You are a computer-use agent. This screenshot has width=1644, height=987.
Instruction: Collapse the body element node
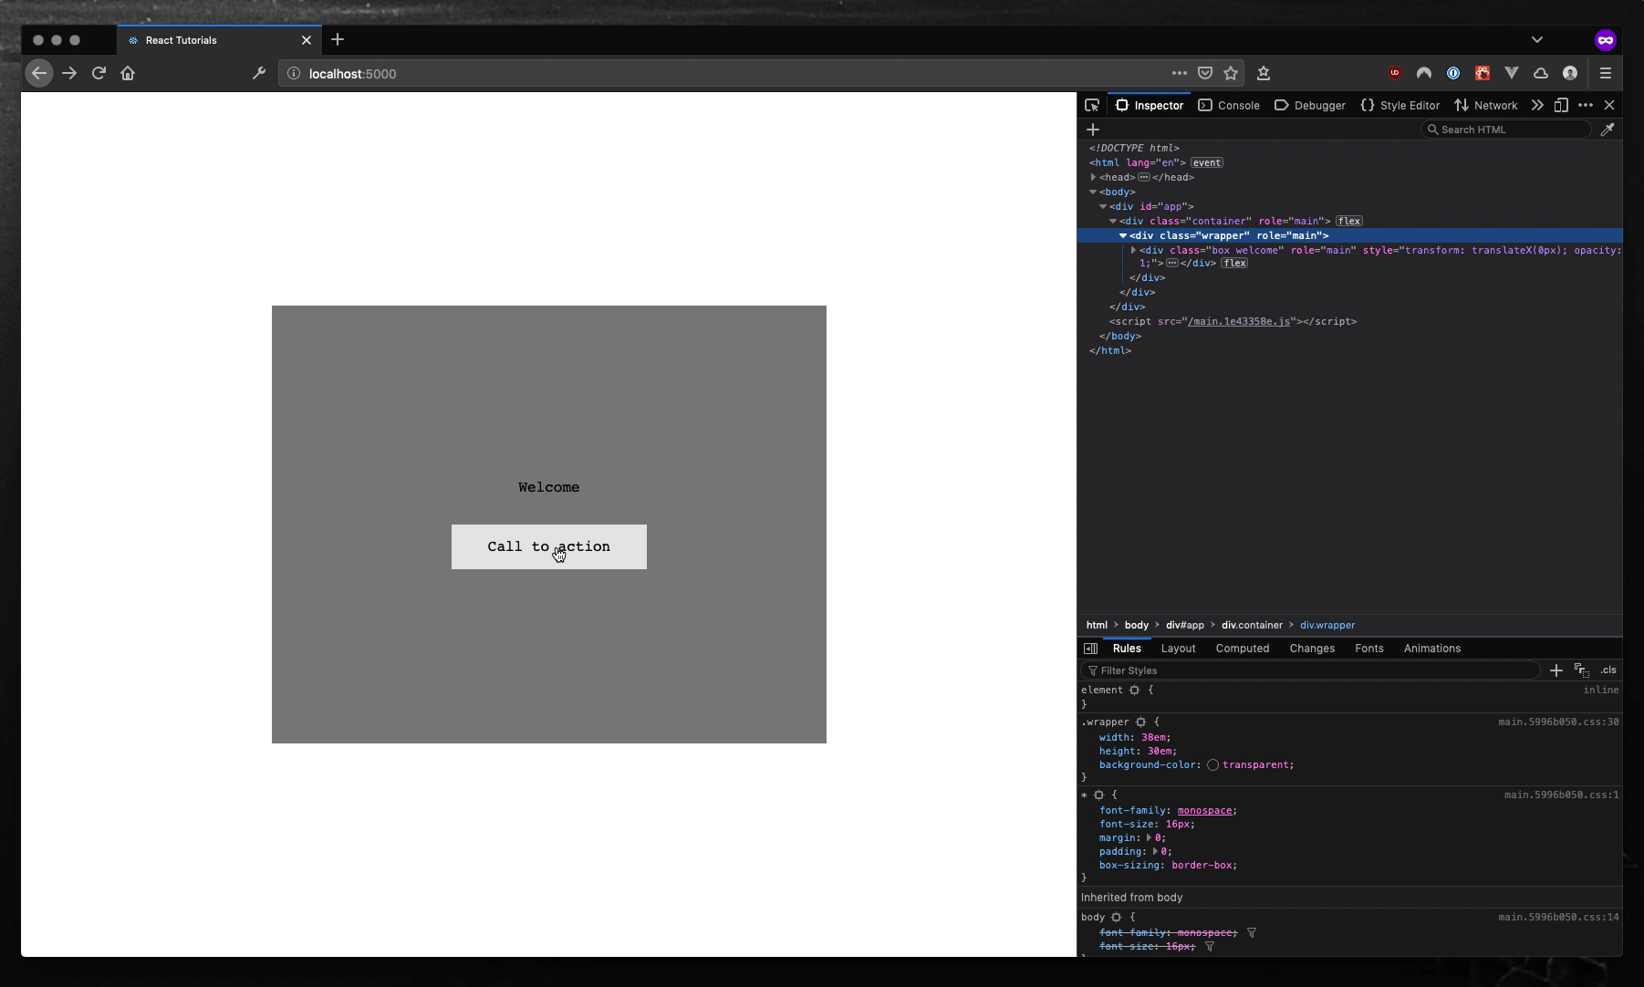(x=1093, y=192)
